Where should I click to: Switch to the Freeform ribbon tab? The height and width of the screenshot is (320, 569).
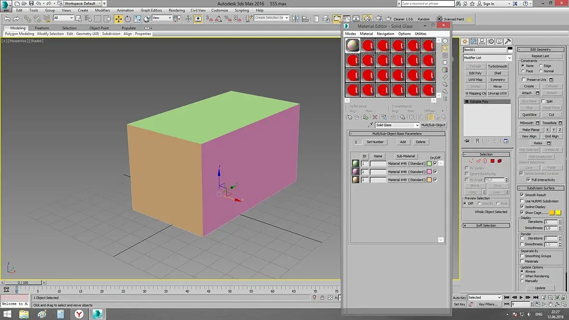tap(42, 28)
